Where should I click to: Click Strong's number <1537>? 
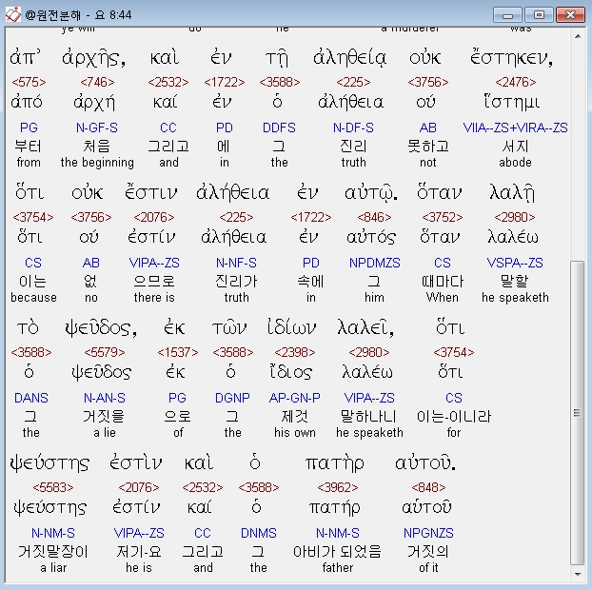[177, 352]
